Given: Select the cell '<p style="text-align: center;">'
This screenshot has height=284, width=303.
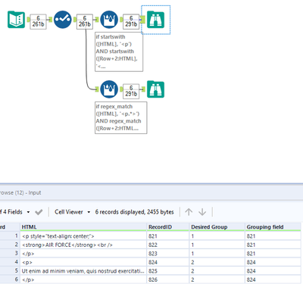Looking at the screenshot, I should click(x=83, y=236).
